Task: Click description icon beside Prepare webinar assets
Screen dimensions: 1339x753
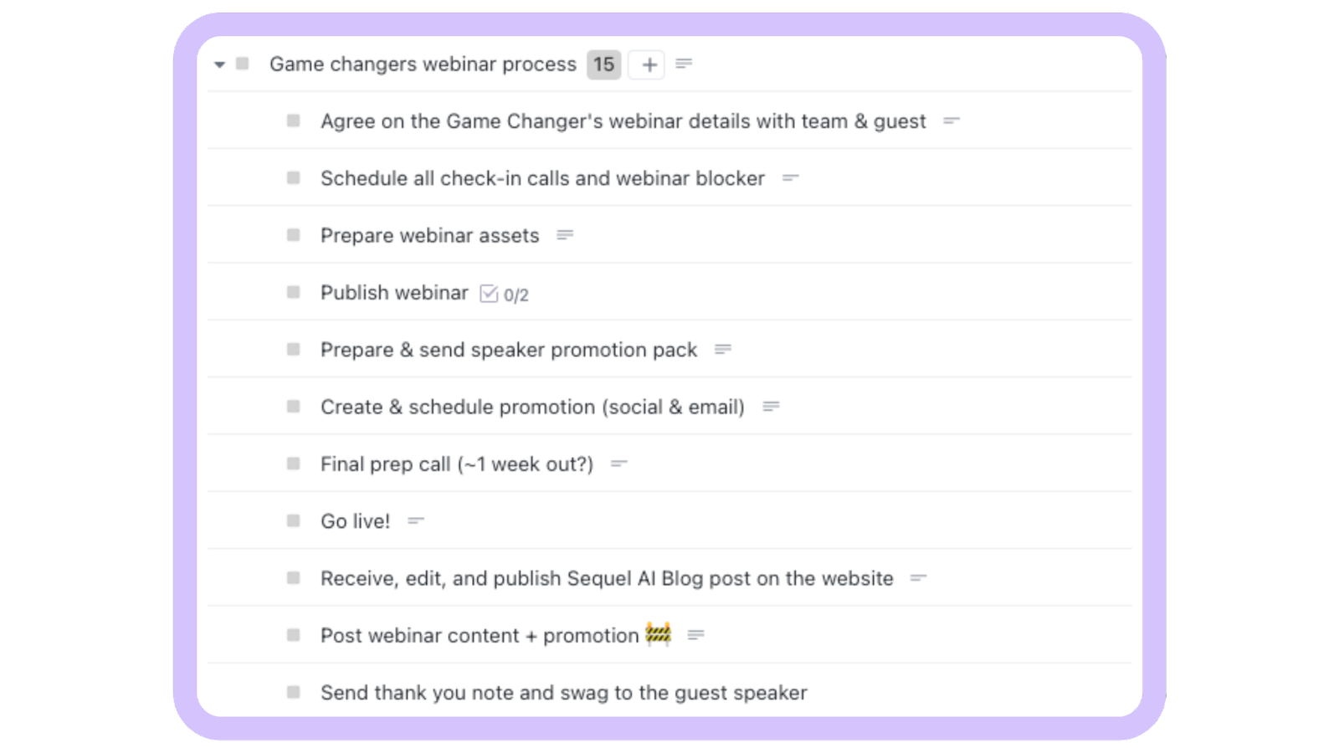Action: (565, 235)
